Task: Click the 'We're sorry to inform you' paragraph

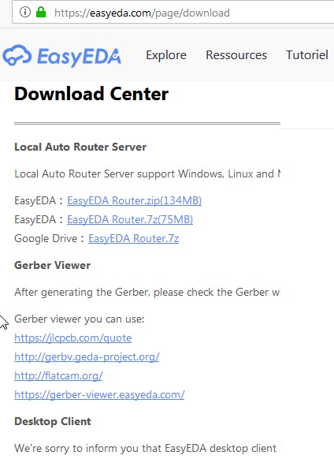Action: pyautogui.click(x=147, y=449)
